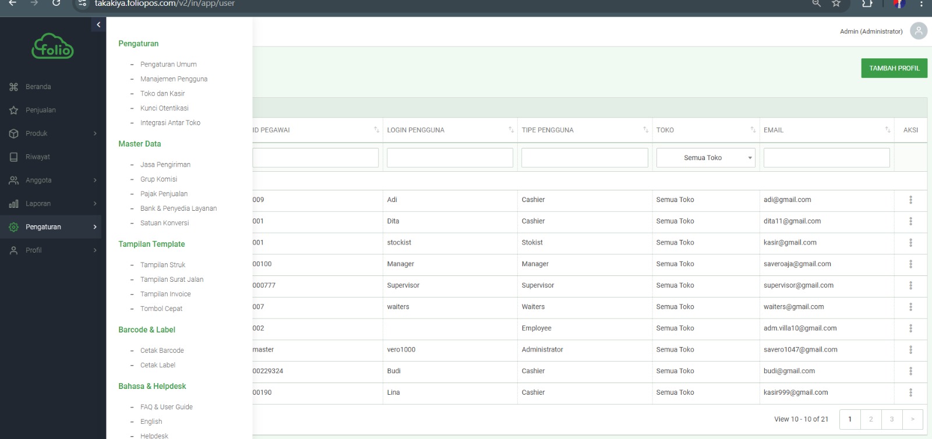Image resolution: width=932 pixels, height=439 pixels.
Task: Bookmark this page with the star icon
Action: [836, 3]
